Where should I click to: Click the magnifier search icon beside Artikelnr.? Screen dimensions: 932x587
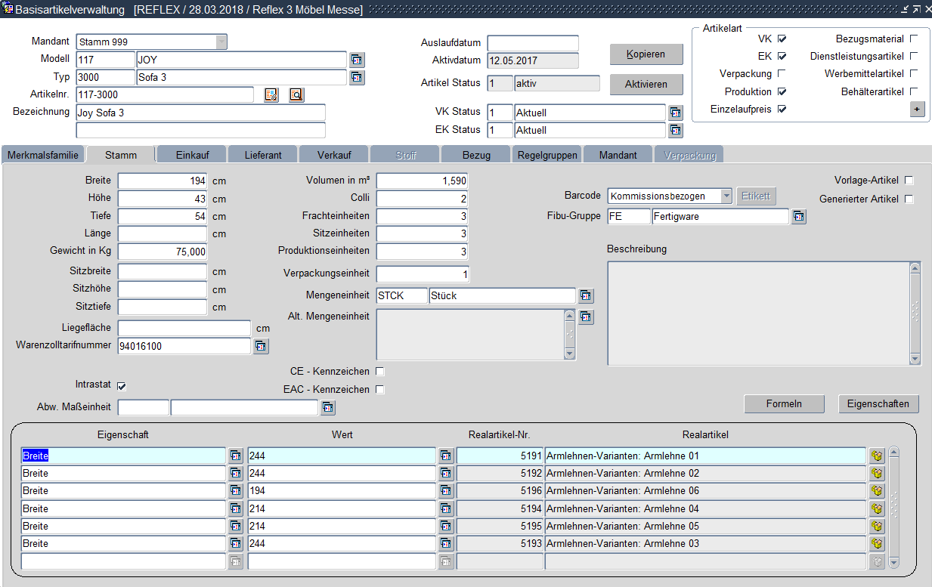click(296, 94)
